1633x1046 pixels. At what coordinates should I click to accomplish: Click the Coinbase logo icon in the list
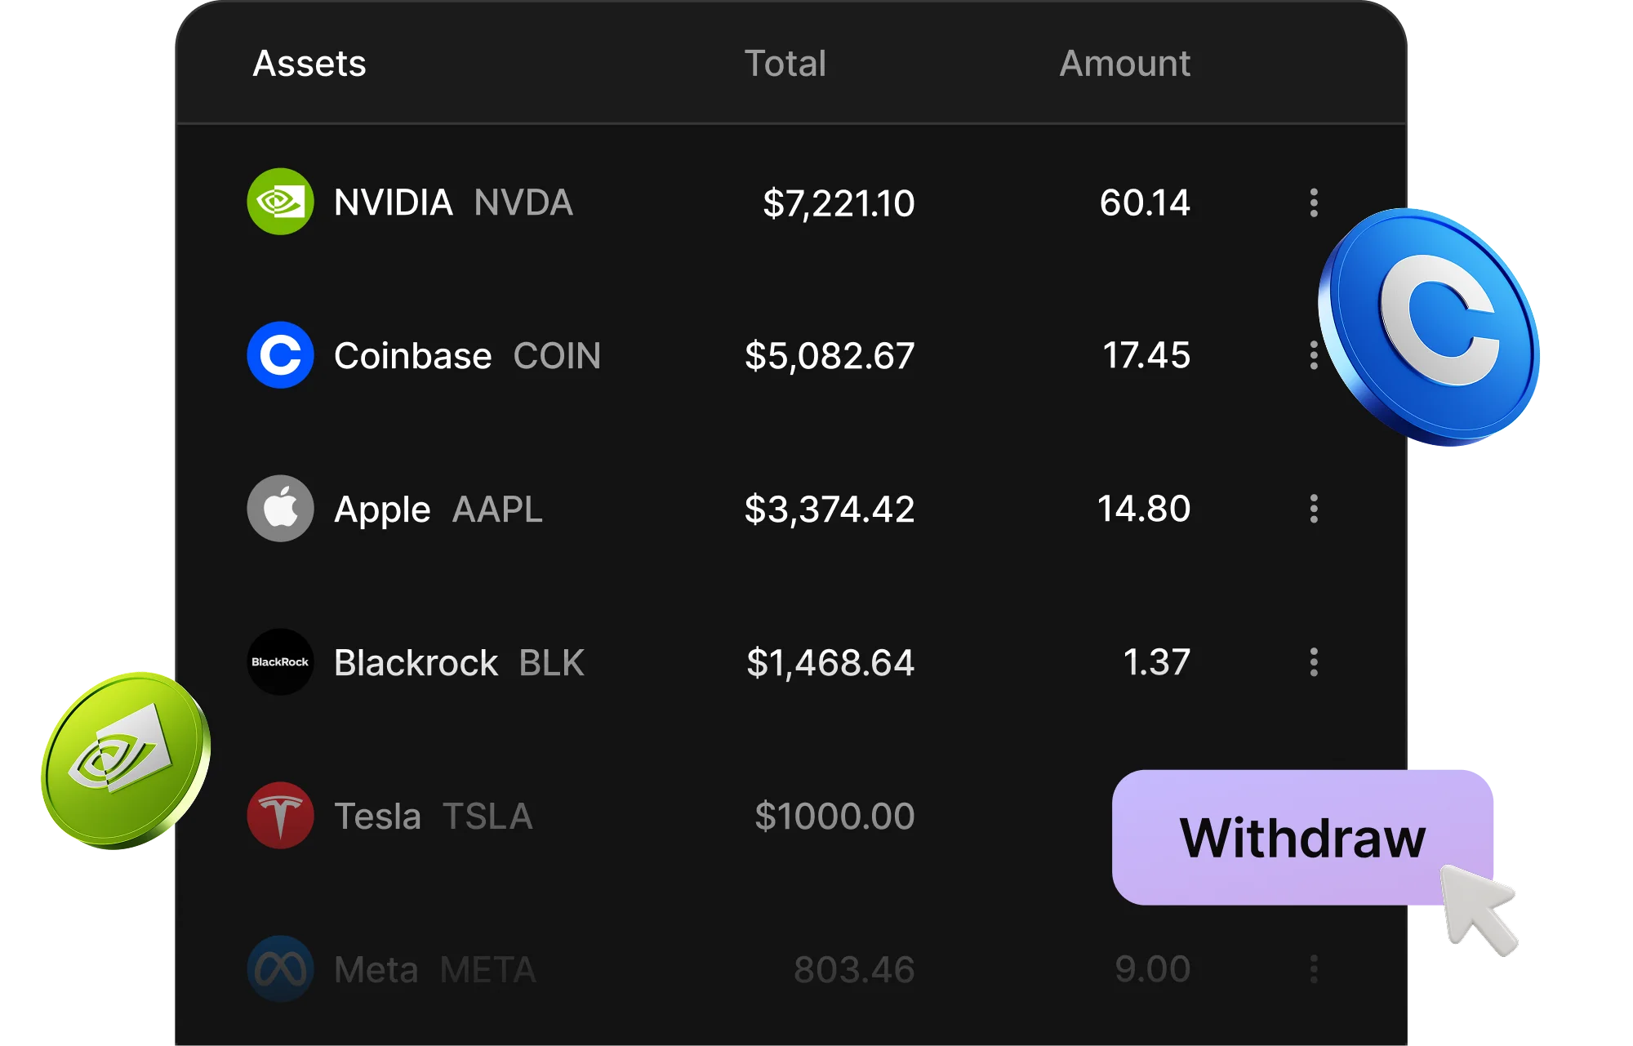click(280, 355)
